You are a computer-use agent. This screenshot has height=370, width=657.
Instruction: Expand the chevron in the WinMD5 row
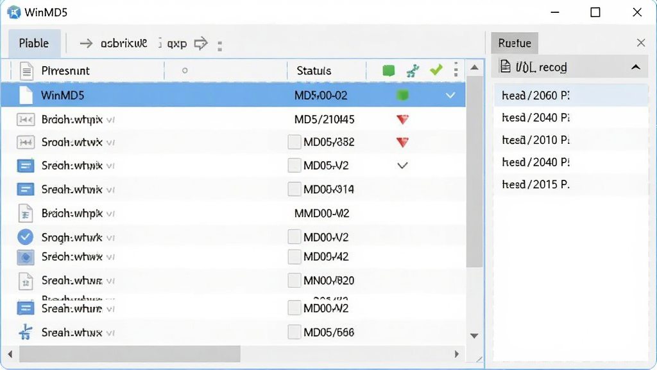pos(450,96)
